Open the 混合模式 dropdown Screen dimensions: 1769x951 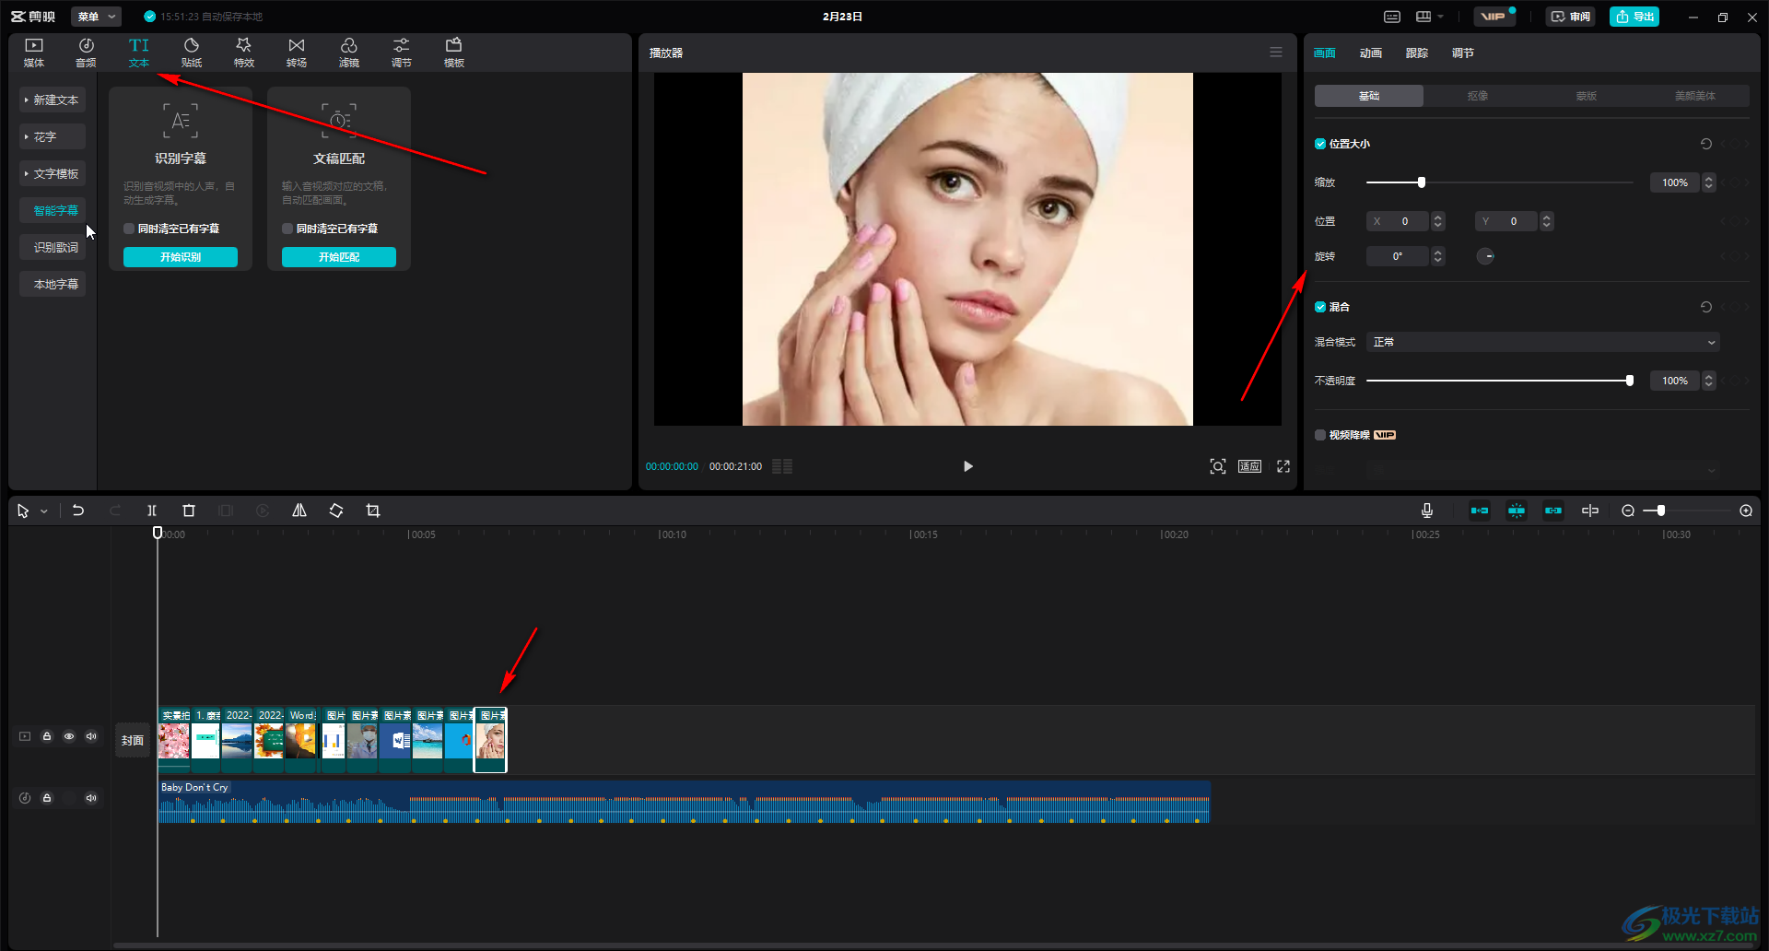(1543, 342)
